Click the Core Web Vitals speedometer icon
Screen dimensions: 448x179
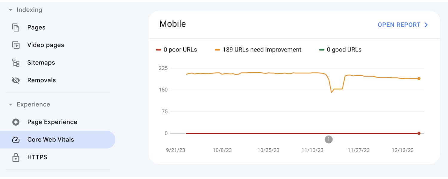(x=16, y=139)
